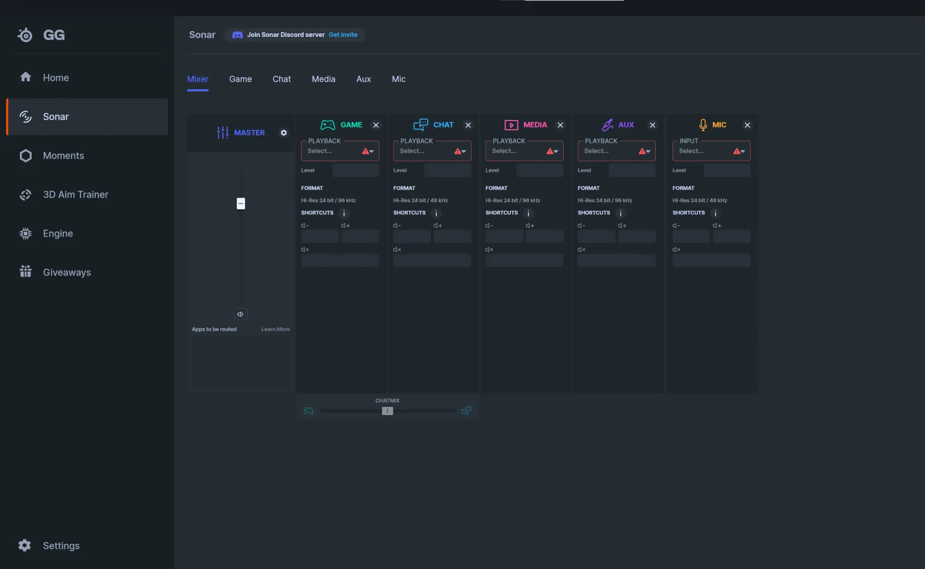Viewport: 925px width, 569px height.
Task: Open Chat shortcuts info icon
Action: pos(436,213)
